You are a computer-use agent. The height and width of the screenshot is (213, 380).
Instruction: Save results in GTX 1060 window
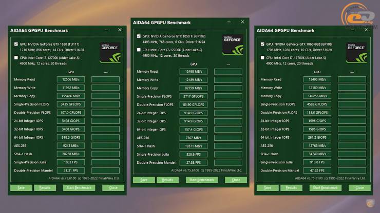point(268,188)
